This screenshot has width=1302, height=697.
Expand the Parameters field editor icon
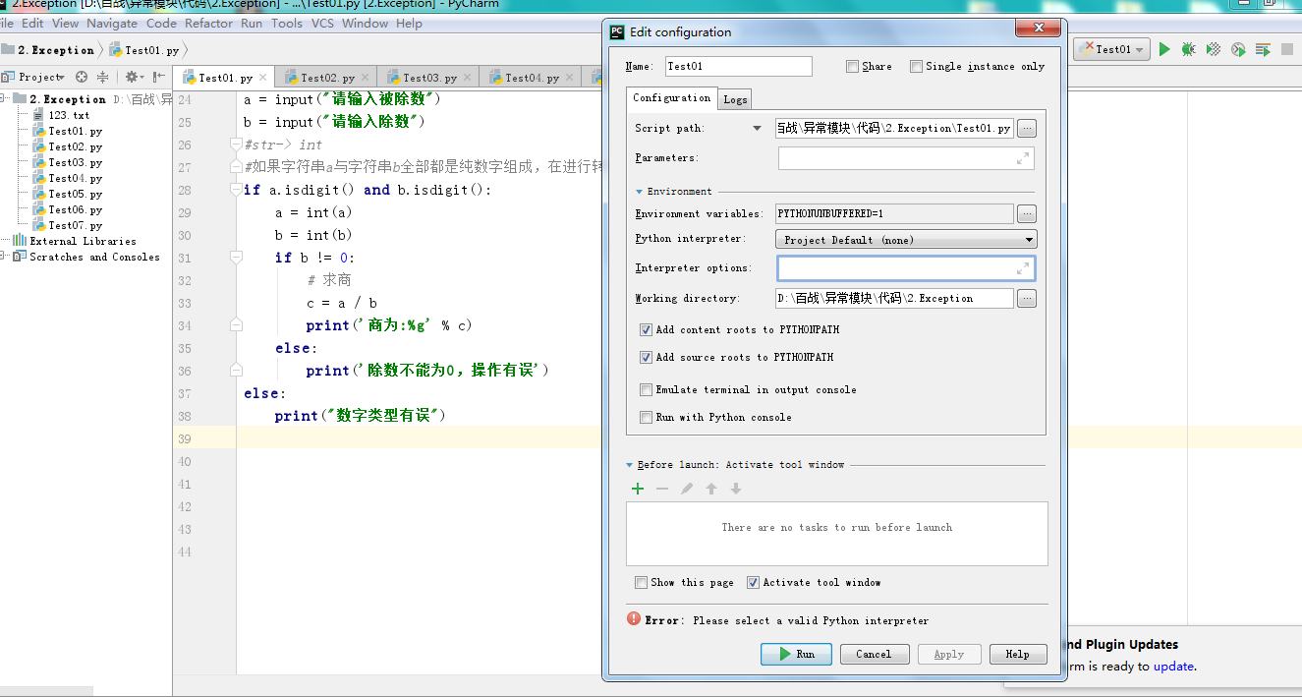click(1023, 157)
